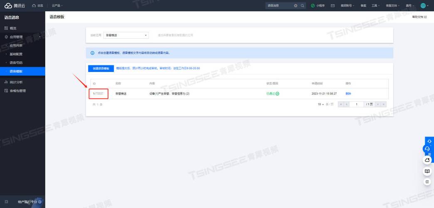This screenshot has height=208, width=434.
Task: Collapse the 应用管理 section arrow
Action: [x=40, y=37]
